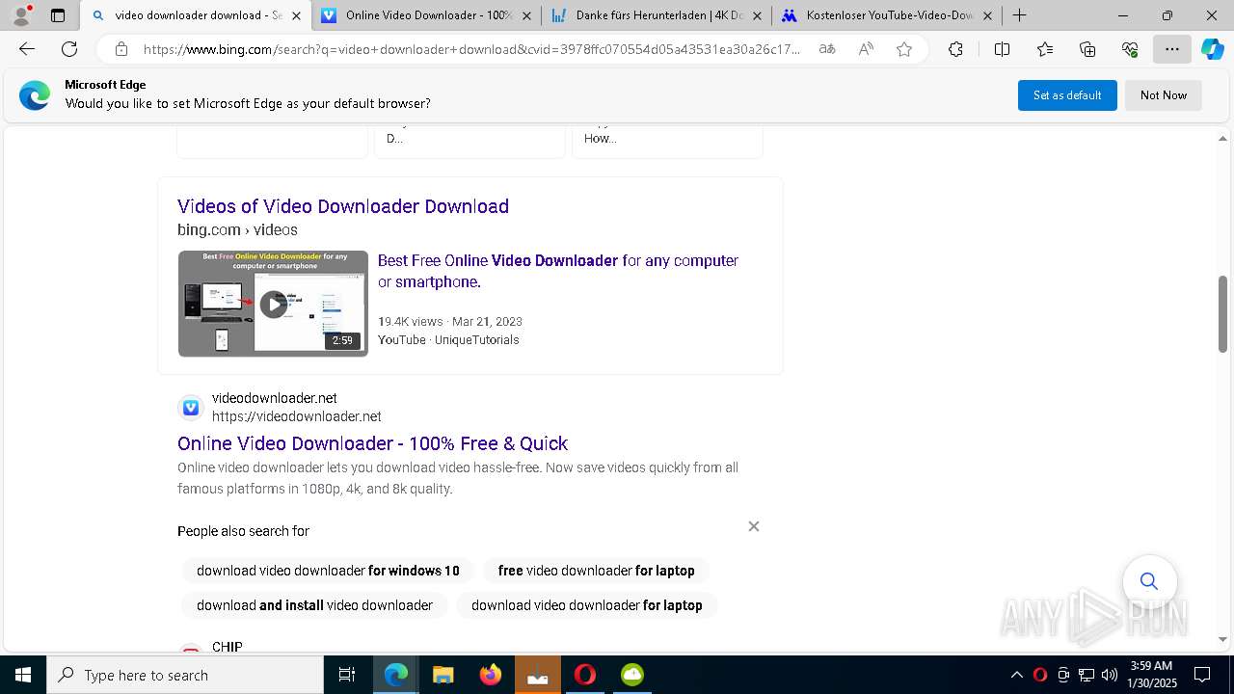Open Collections icon
This screenshot has height=694, width=1234.
point(1087,49)
